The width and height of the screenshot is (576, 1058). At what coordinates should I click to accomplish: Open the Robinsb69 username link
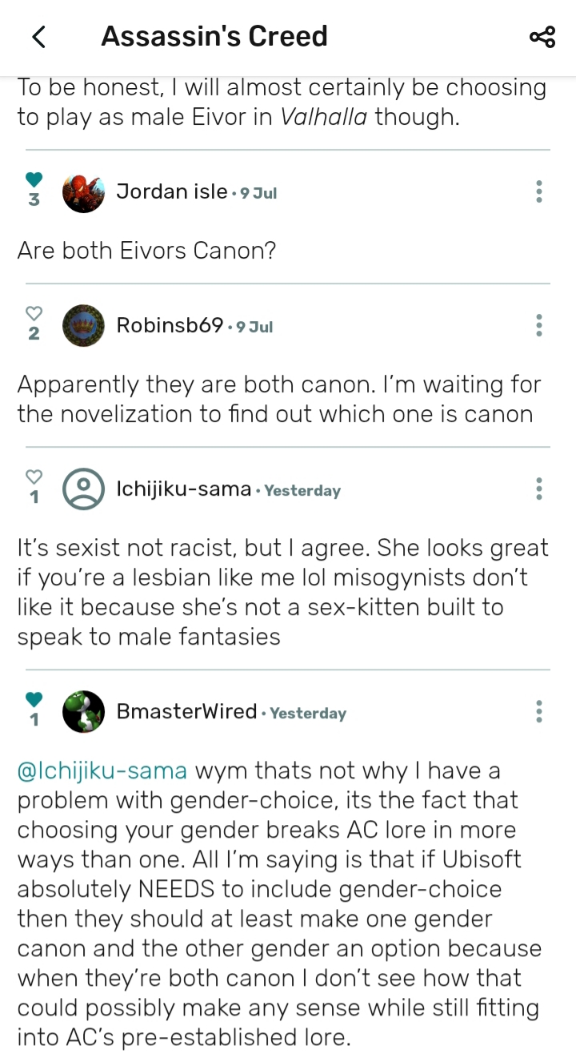170,325
